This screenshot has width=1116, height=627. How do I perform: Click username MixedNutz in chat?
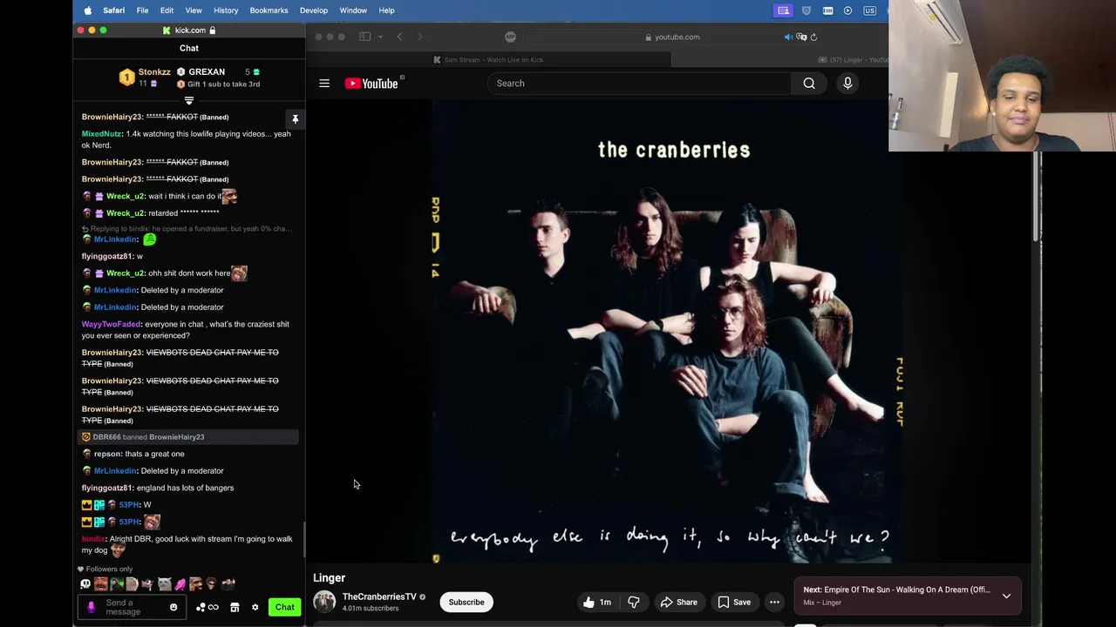click(102, 134)
